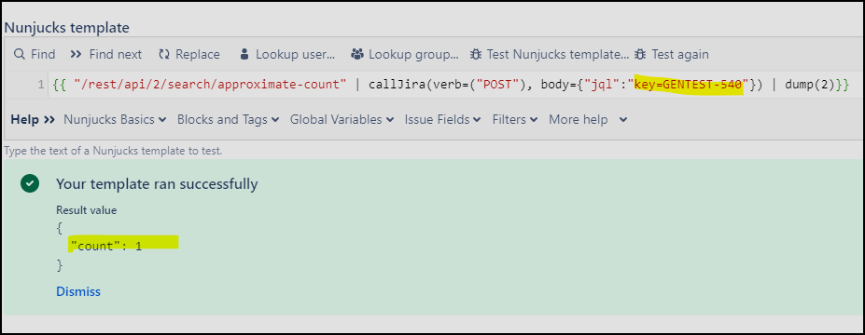Open the Global Variables dropdown

click(342, 119)
